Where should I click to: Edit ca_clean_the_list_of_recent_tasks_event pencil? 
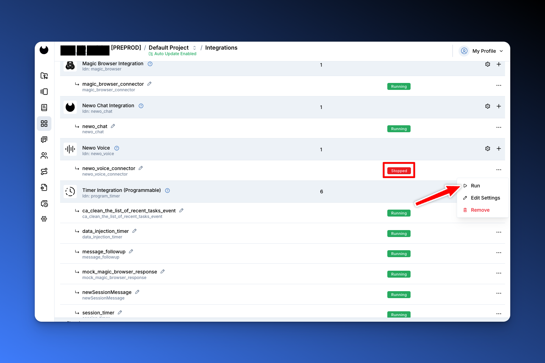pos(181,210)
